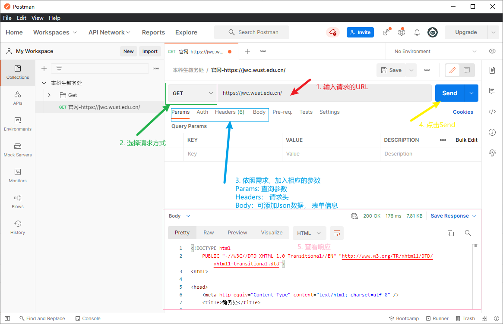Click the environment quick look eye icon

coord(492,51)
